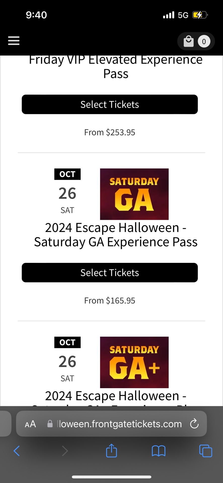Screen dimensions: 223x483
Task: Tap the cart item count badge
Action: pos(204,42)
